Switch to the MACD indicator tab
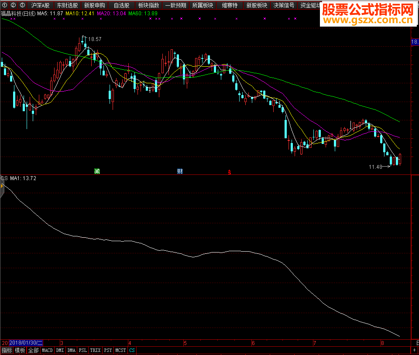The width and height of the screenshot is (419, 355). 47,350
